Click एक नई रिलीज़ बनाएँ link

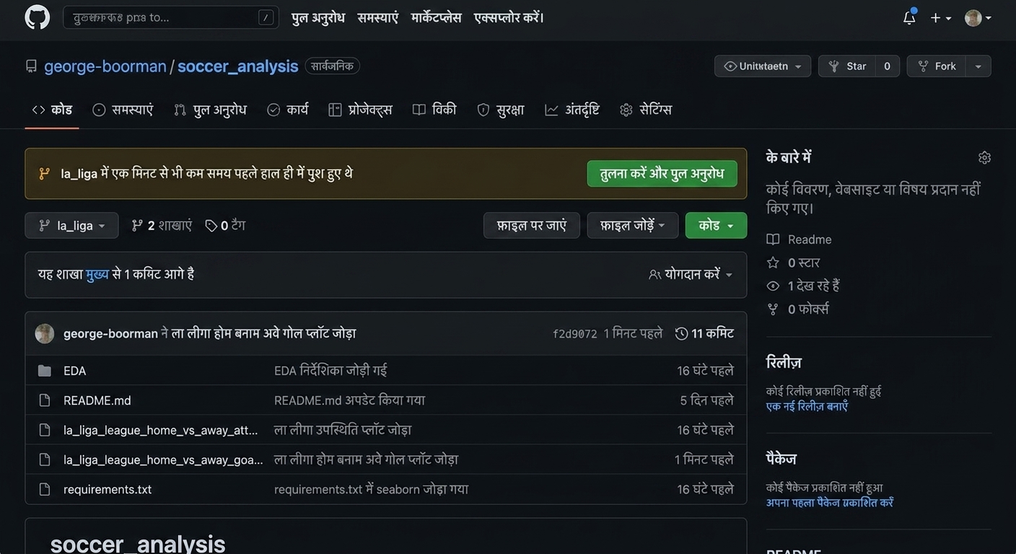pyautogui.click(x=807, y=406)
